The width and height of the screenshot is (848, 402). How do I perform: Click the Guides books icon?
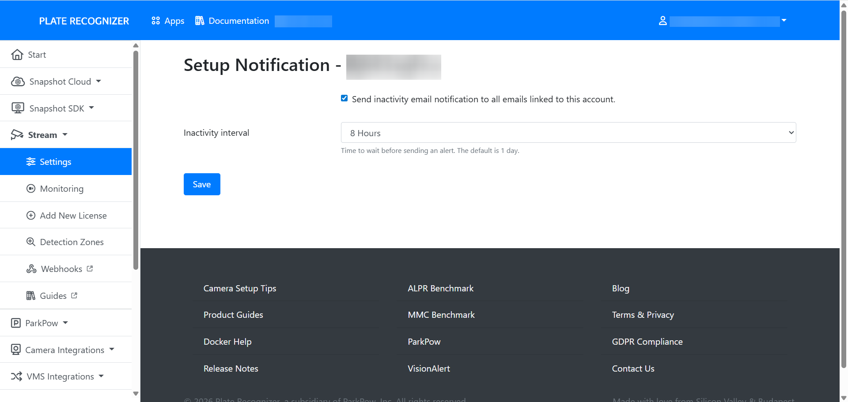pos(31,296)
